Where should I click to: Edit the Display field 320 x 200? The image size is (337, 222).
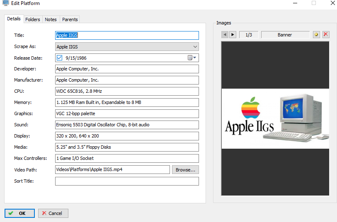tap(127, 136)
